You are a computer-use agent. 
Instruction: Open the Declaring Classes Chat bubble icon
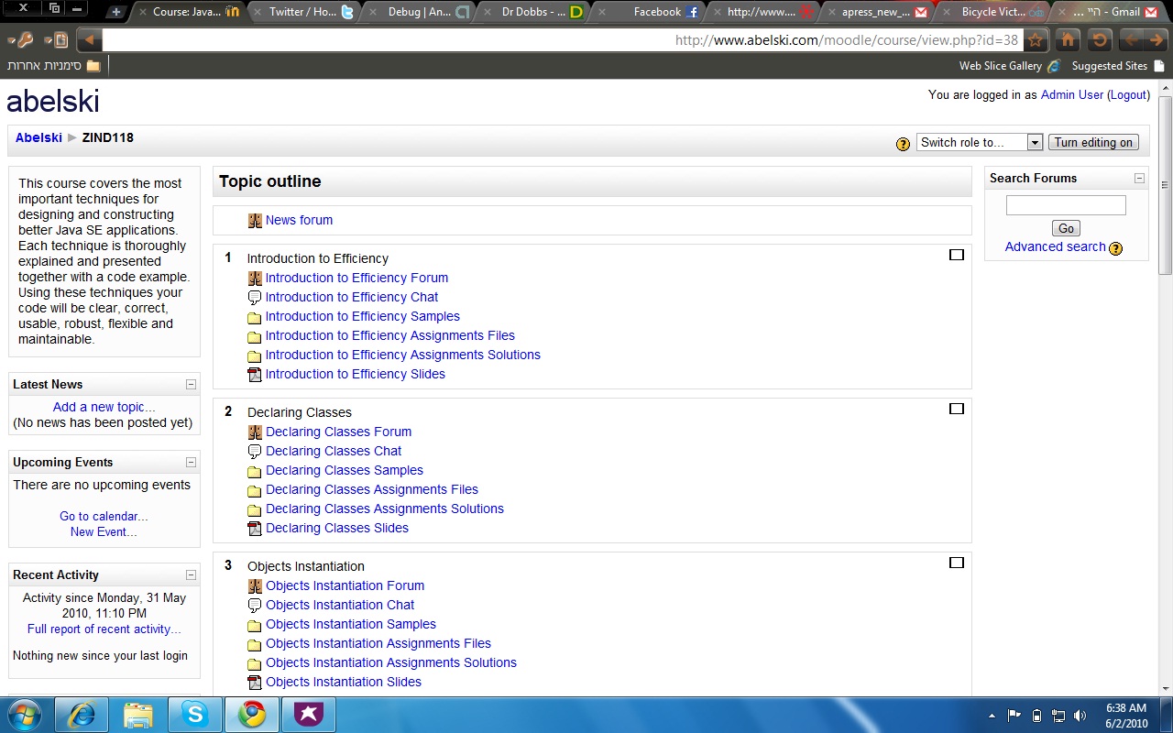pos(255,452)
